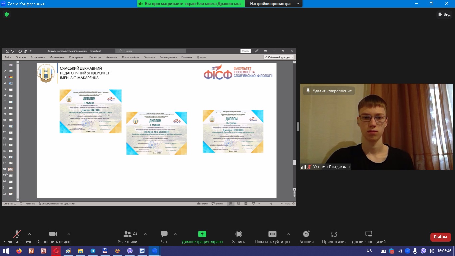Expand subtitles options arrow

coord(288,234)
